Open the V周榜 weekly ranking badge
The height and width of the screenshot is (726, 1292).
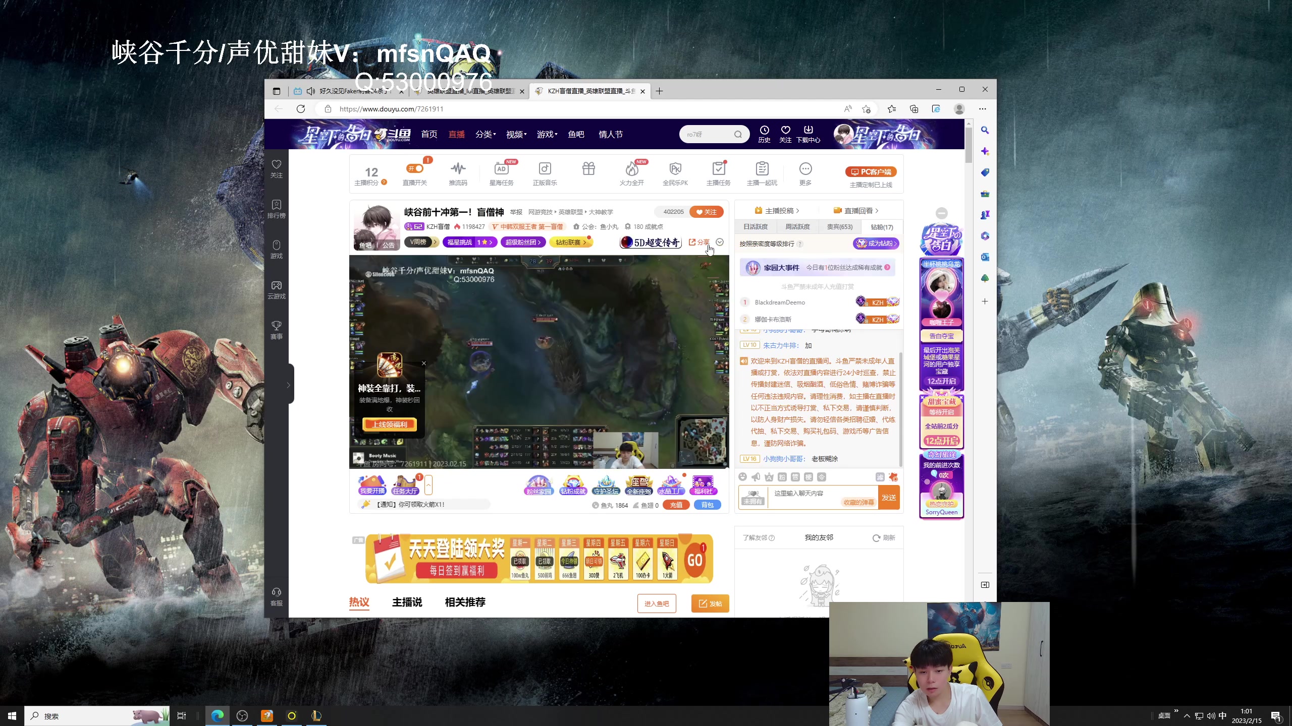pyautogui.click(x=420, y=242)
